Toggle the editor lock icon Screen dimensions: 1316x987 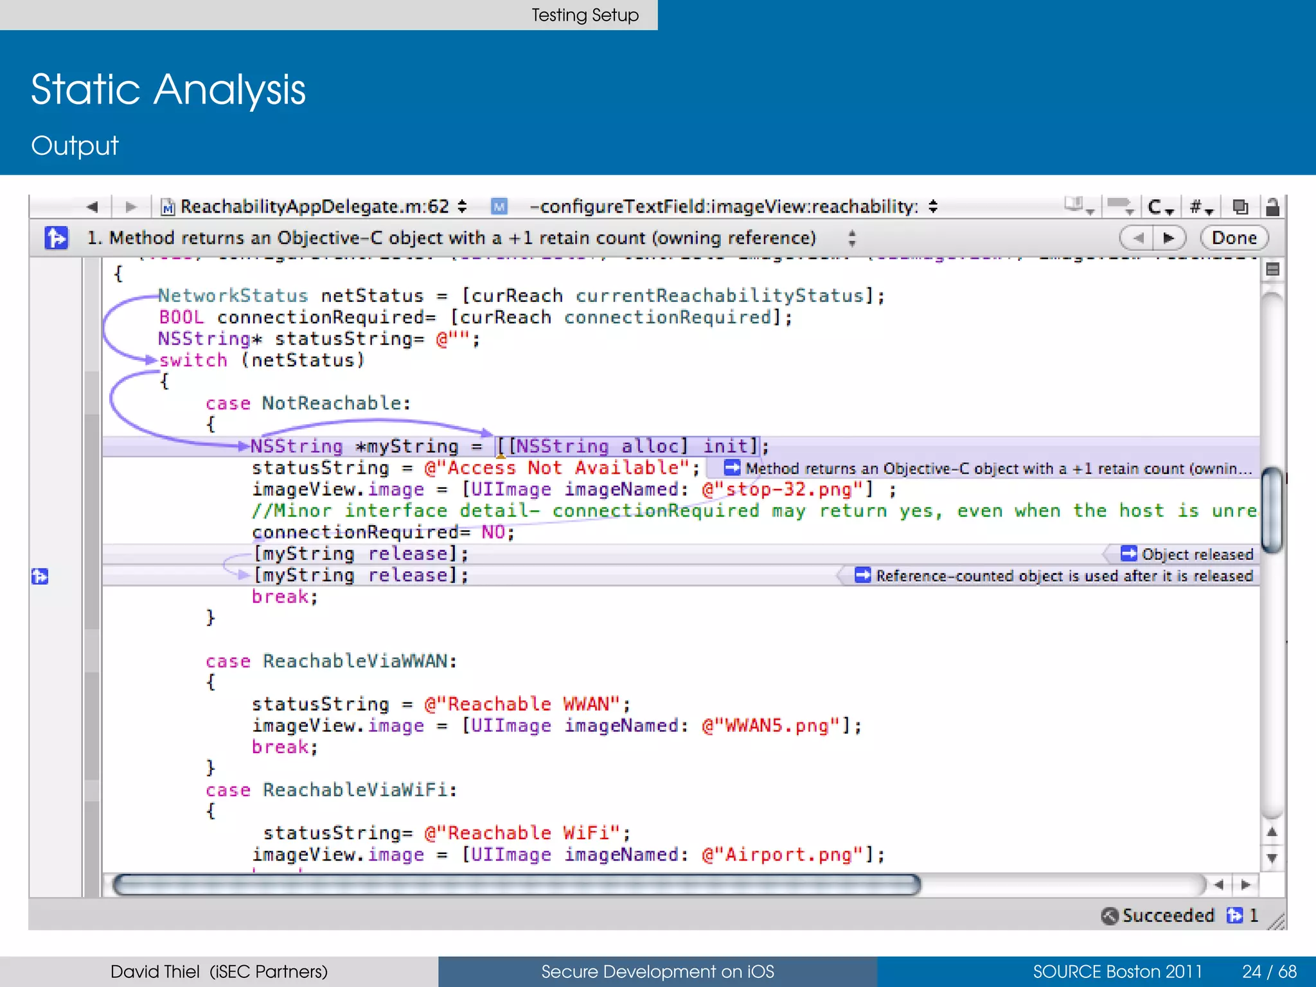click(1272, 207)
